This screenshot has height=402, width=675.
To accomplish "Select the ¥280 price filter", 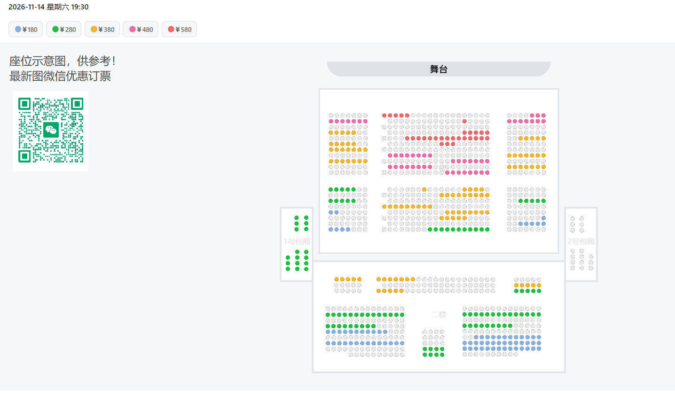I will (x=64, y=29).
